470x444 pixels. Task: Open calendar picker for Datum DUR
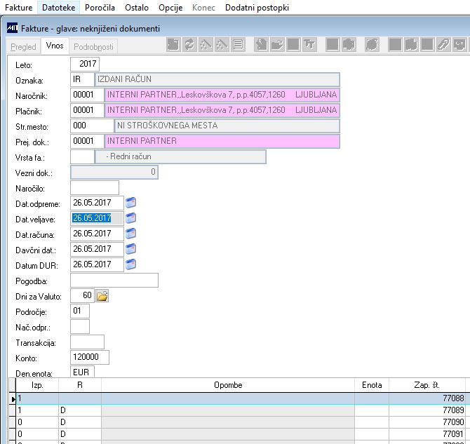130,264
